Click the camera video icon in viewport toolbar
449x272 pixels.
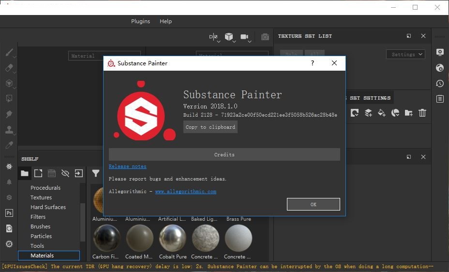(x=244, y=37)
